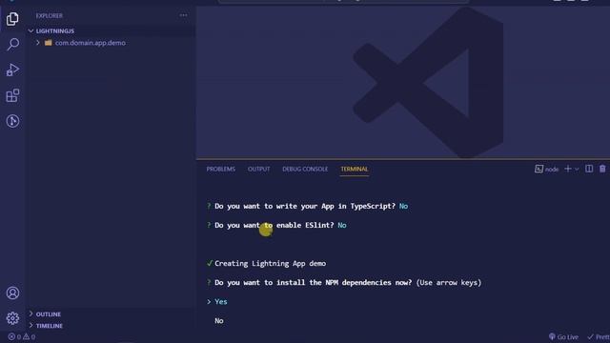
Task: Click 'Creating Lightning App demo' line
Action: [270, 264]
